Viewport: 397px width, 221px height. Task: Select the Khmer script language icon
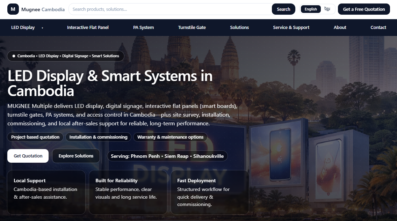point(327,9)
